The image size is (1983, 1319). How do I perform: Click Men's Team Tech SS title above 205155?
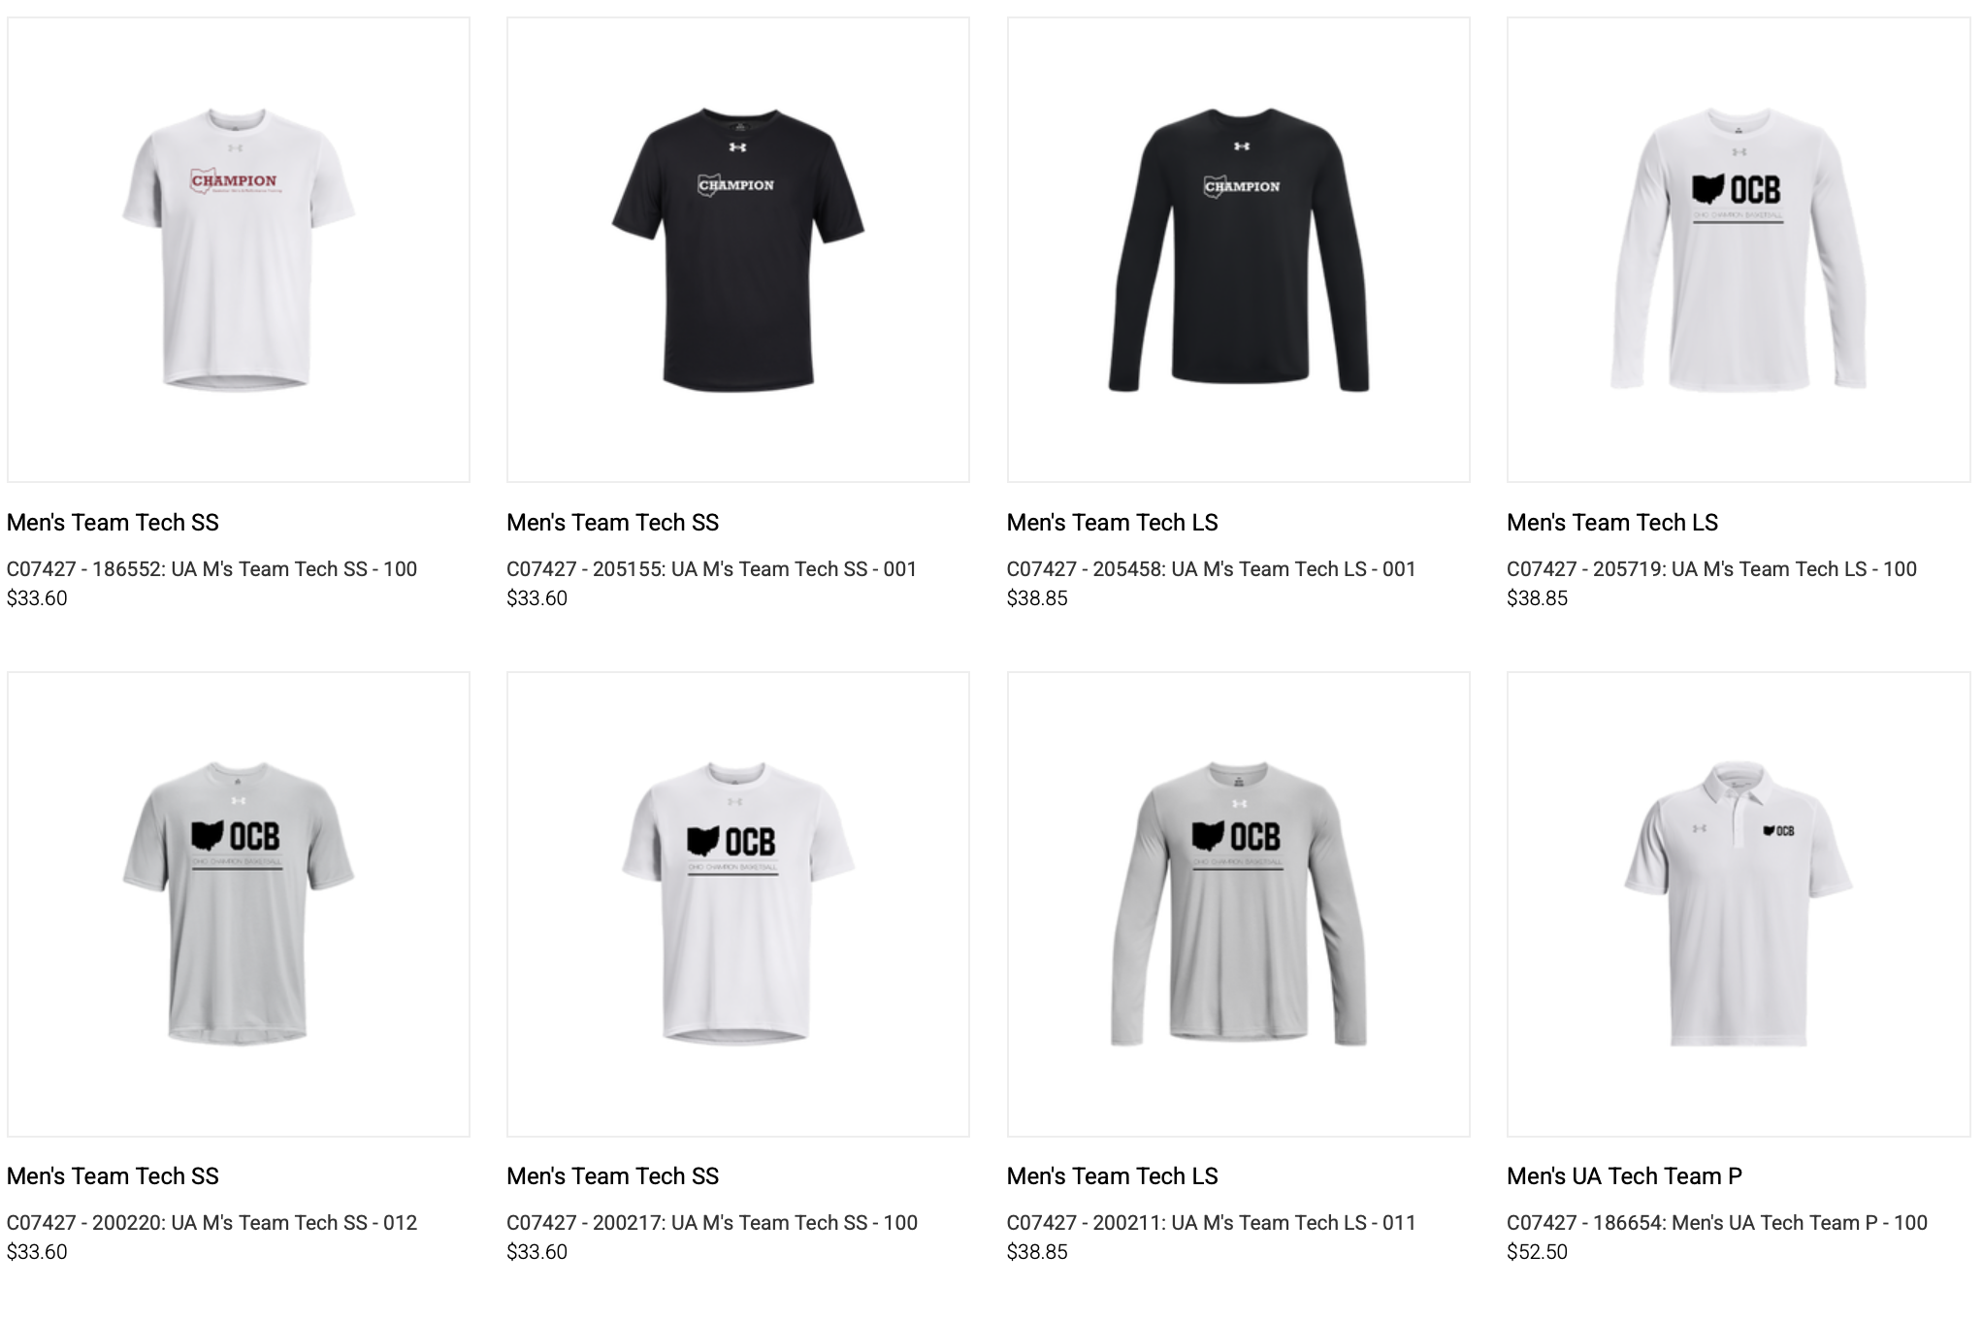point(612,523)
